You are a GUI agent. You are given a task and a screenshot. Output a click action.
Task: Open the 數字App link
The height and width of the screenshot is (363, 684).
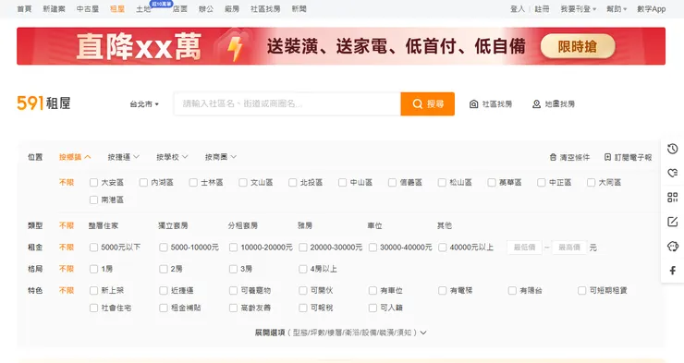(652, 8)
